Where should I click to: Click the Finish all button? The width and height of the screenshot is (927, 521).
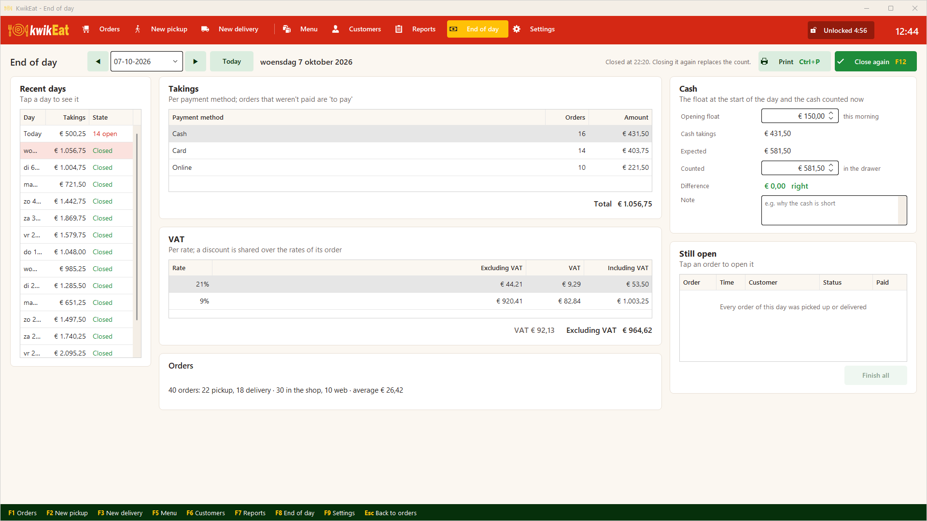point(875,375)
